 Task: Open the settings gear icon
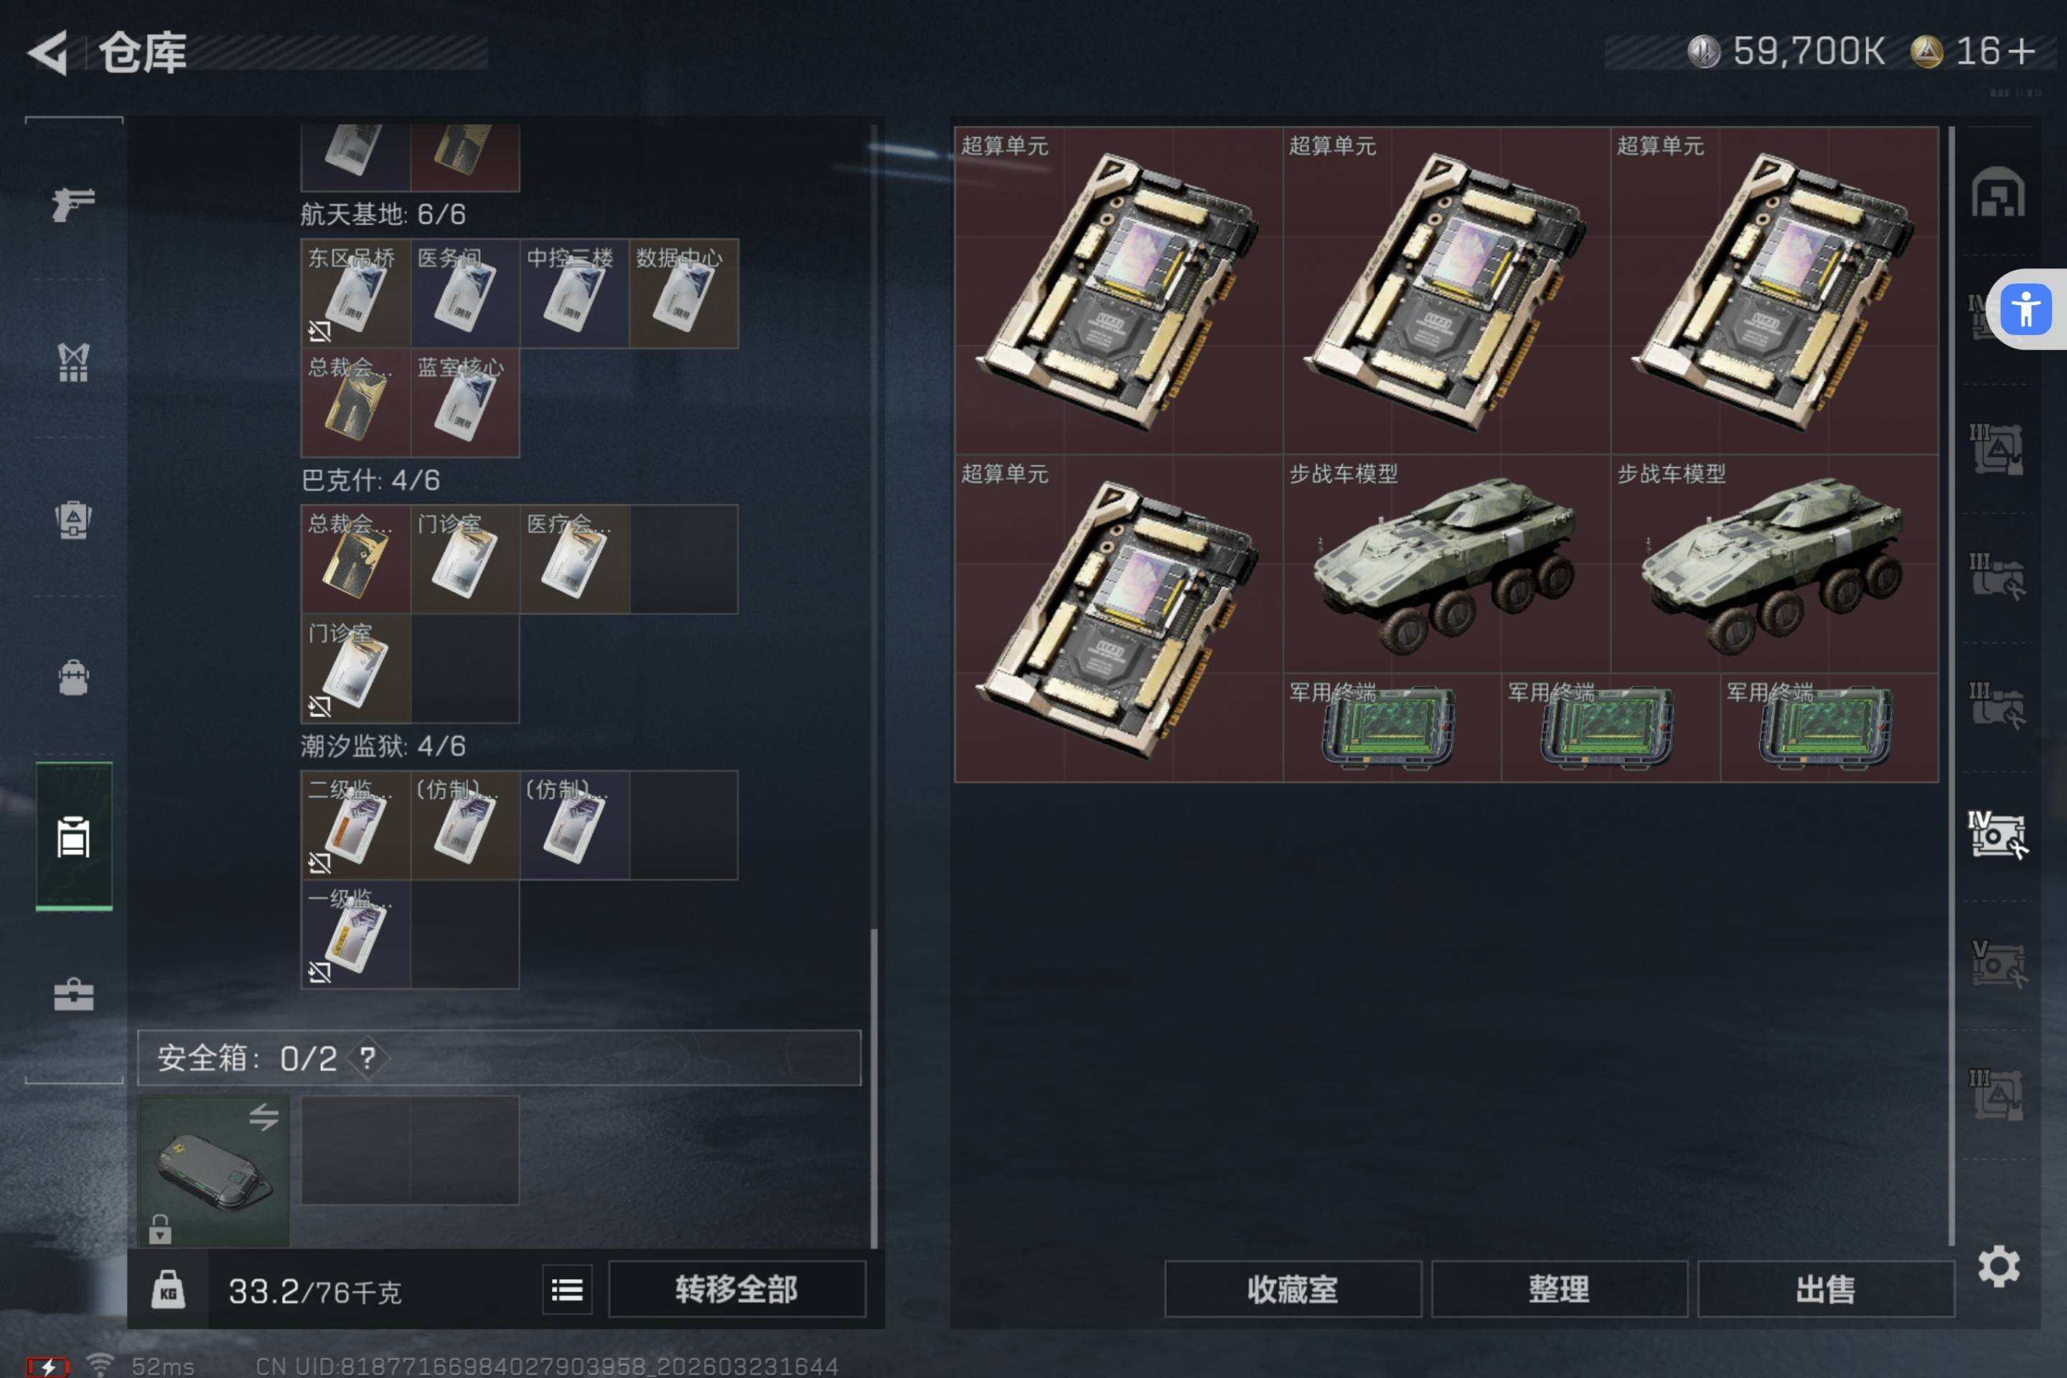[x=1998, y=1266]
